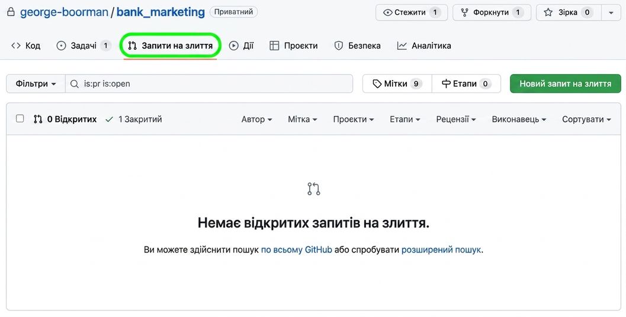Click the shield icon beside Безпека
626x317 pixels.
tap(339, 46)
